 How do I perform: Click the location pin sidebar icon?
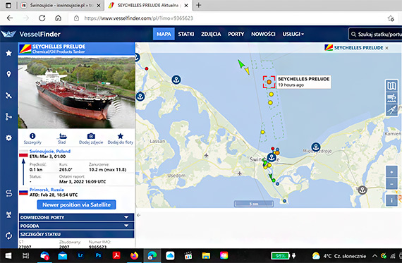(x=8, y=74)
